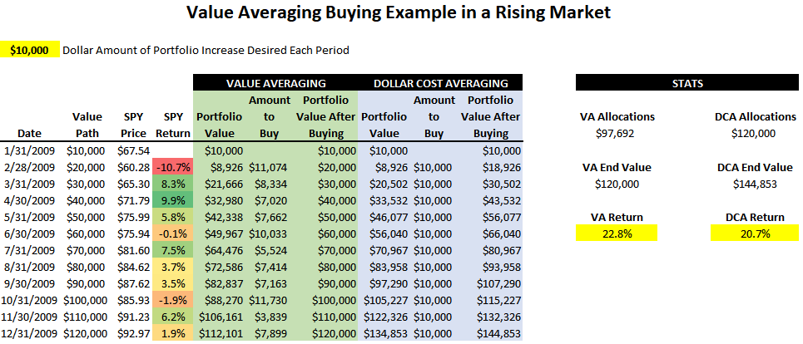Viewport: 803px width, 344px height.
Task: Select the yellow 22.8% VA Return cell
Action: pos(617,233)
